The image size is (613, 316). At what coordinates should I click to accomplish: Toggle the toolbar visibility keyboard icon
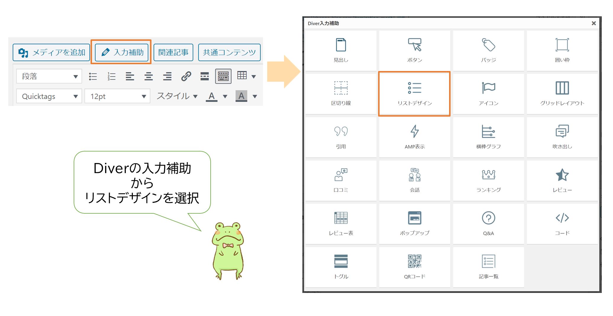[x=223, y=76]
